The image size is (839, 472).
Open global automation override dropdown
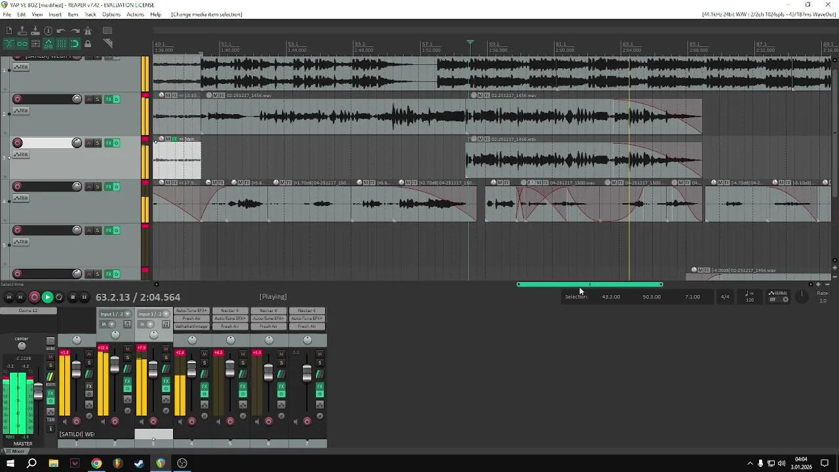[779, 297]
